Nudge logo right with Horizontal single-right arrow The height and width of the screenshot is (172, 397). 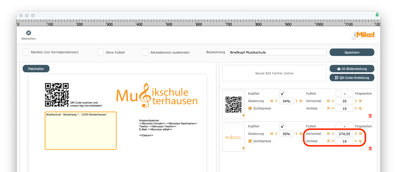click(x=356, y=134)
